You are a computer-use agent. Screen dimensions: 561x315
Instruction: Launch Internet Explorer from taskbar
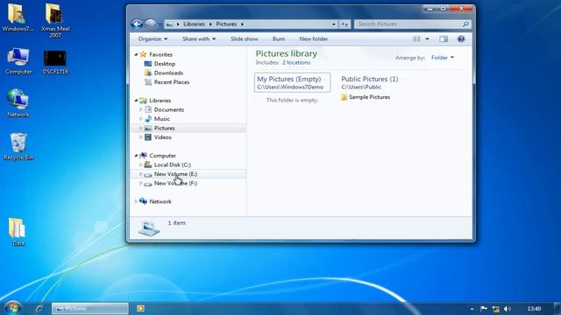point(39,308)
